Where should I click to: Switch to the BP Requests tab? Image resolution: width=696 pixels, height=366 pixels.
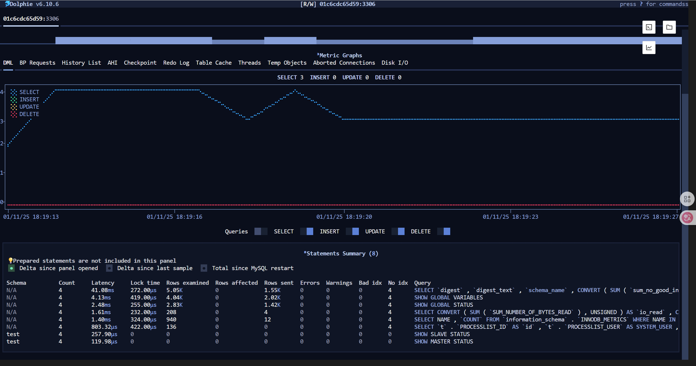tap(37, 63)
